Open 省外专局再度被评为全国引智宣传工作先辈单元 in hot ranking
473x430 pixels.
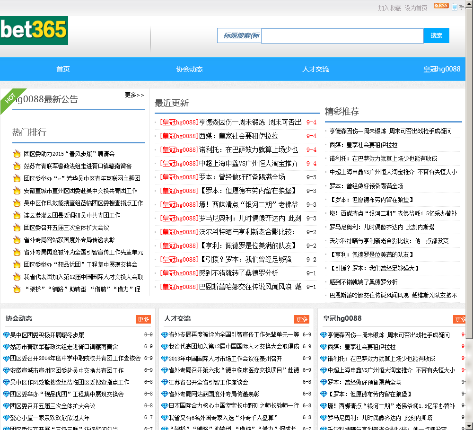pos(83,252)
